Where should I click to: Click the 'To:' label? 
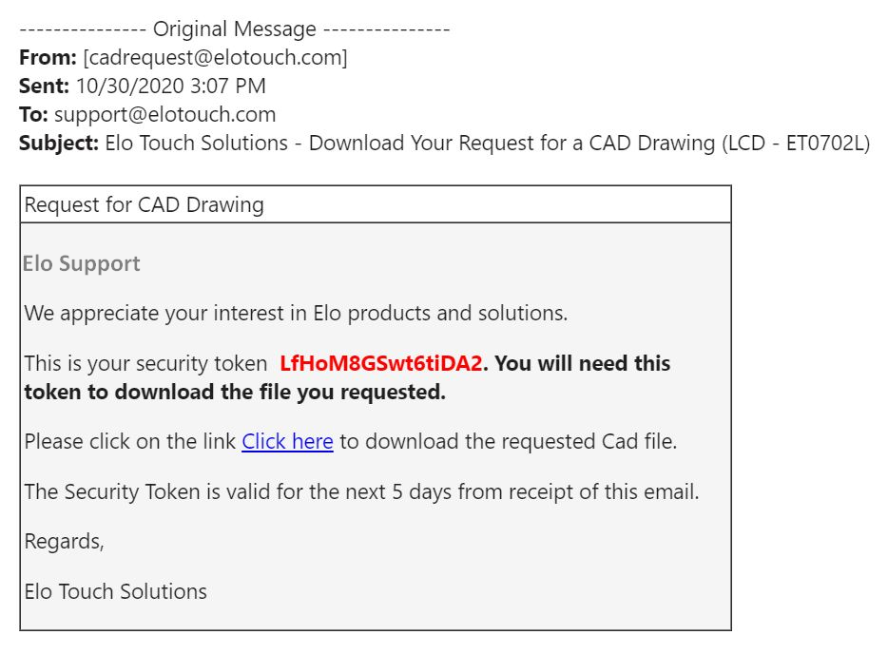tap(33, 114)
